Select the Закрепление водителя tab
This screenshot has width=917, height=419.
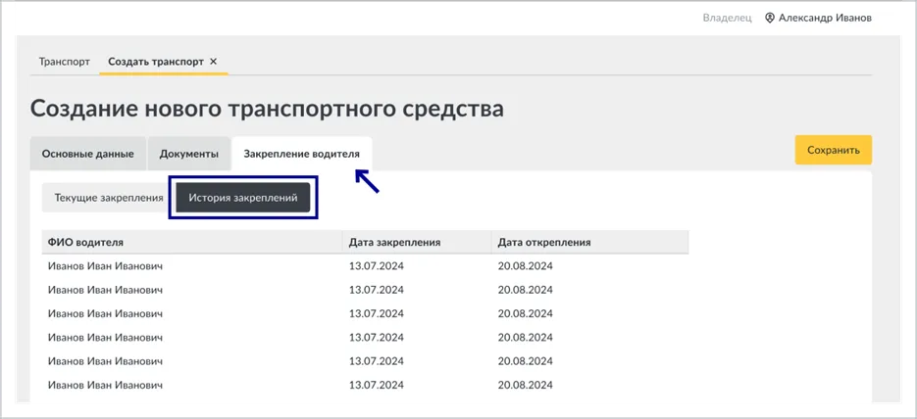302,154
